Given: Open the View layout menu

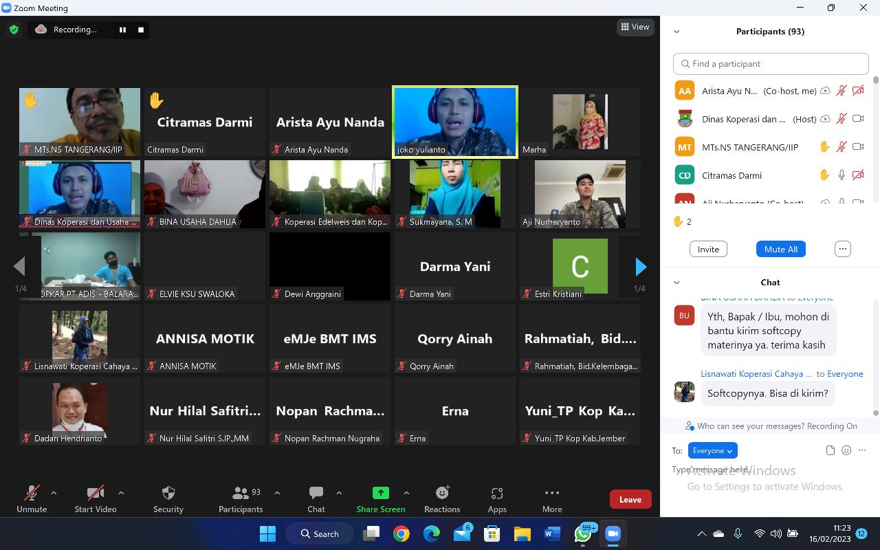Looking at the screenshot, I should pyautogui.click(x=635, y=27).
